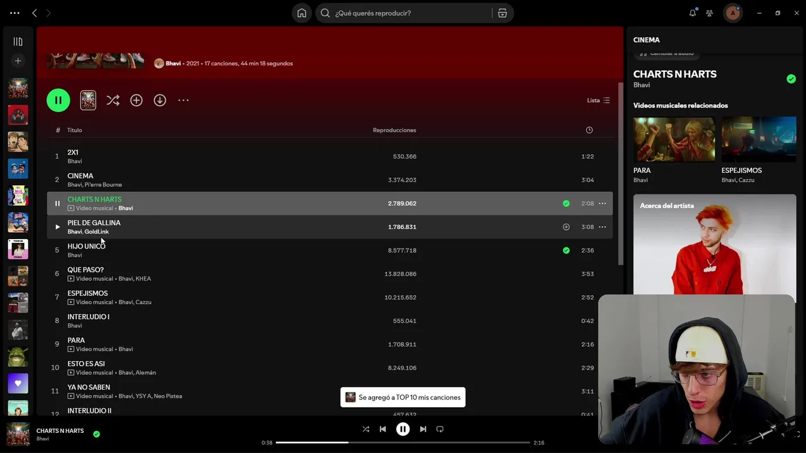Open the Cazzu artist link in the ESPEJISMOS row
Viewport: 806px width, 453px height.
click(x=144, y=302)
